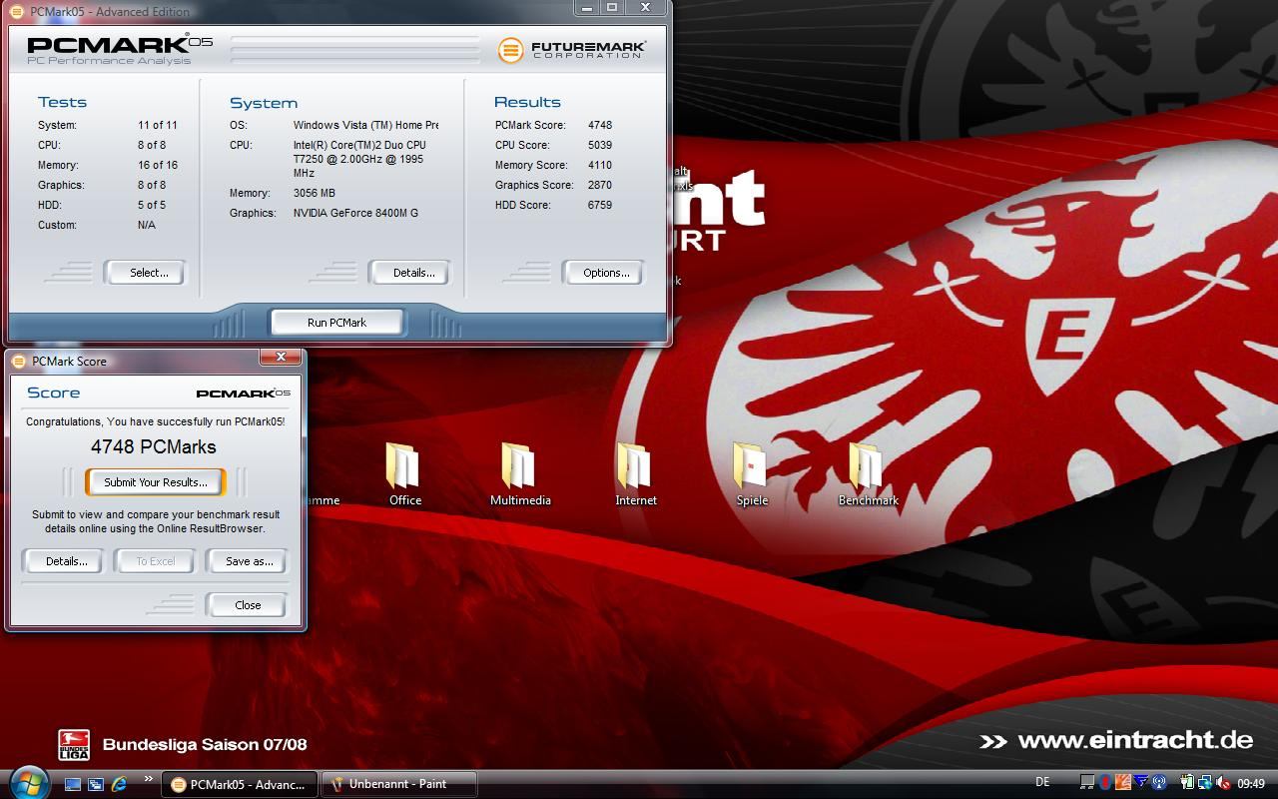Switch to Unbenannt - Paint taskbar button

(398, 784)
